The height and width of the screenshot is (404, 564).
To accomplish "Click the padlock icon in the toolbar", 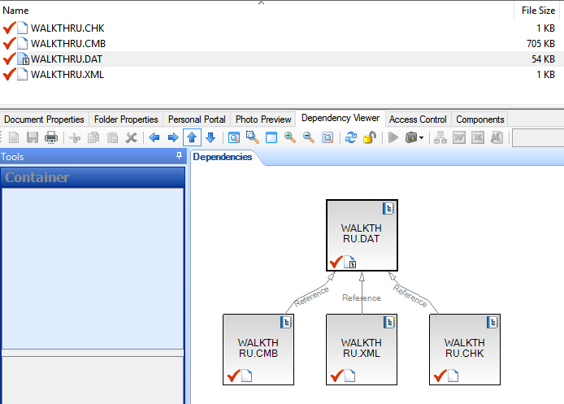I will [369, 137].
